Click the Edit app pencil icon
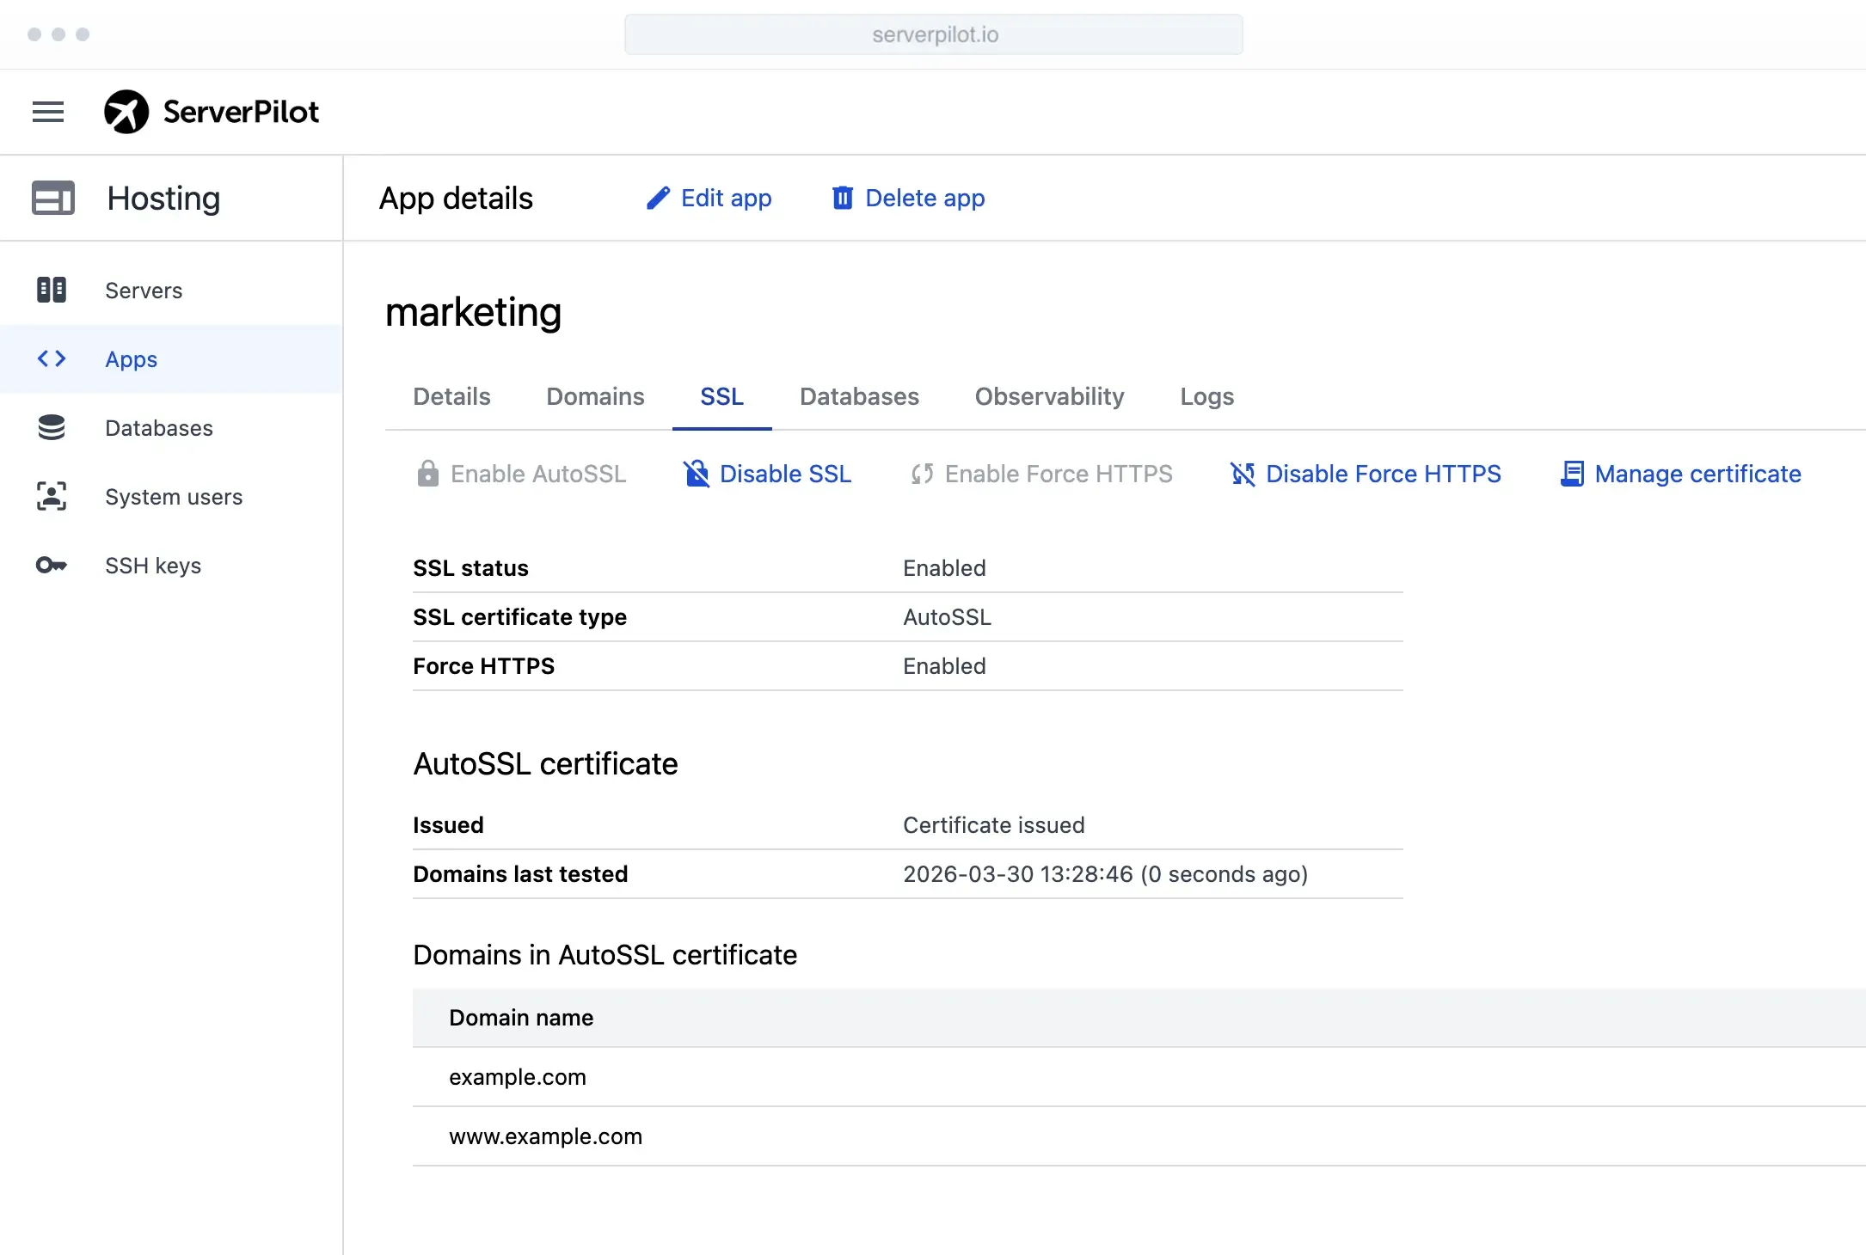The width and height of the screenshot is (1866, 1255). (658, 198)
